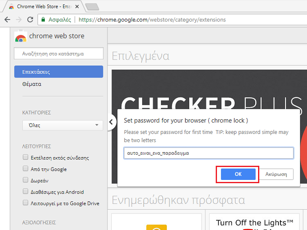Click the previous-slide arrow on the featured banner
Screen dimensions: 307x230
pyautogui.click(x=111, y=122)
